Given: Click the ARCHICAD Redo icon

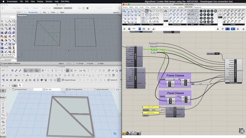Looking at the screenshot, I should click(x=7, y=71).
